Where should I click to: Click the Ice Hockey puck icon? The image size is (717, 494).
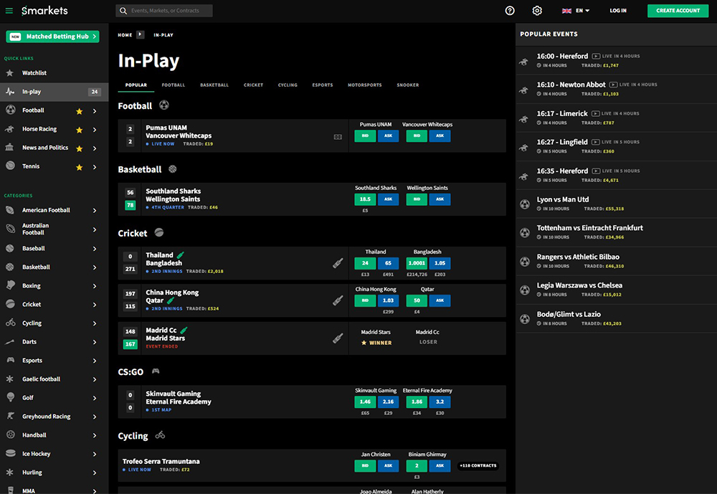click(x=10, y=454)
